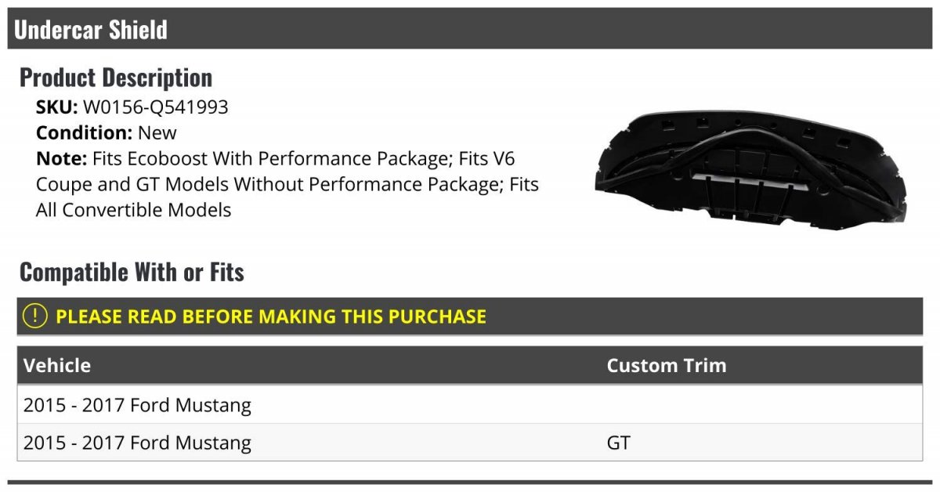
Task: Click the Custom Trim column header
Action: pos(667,366)
